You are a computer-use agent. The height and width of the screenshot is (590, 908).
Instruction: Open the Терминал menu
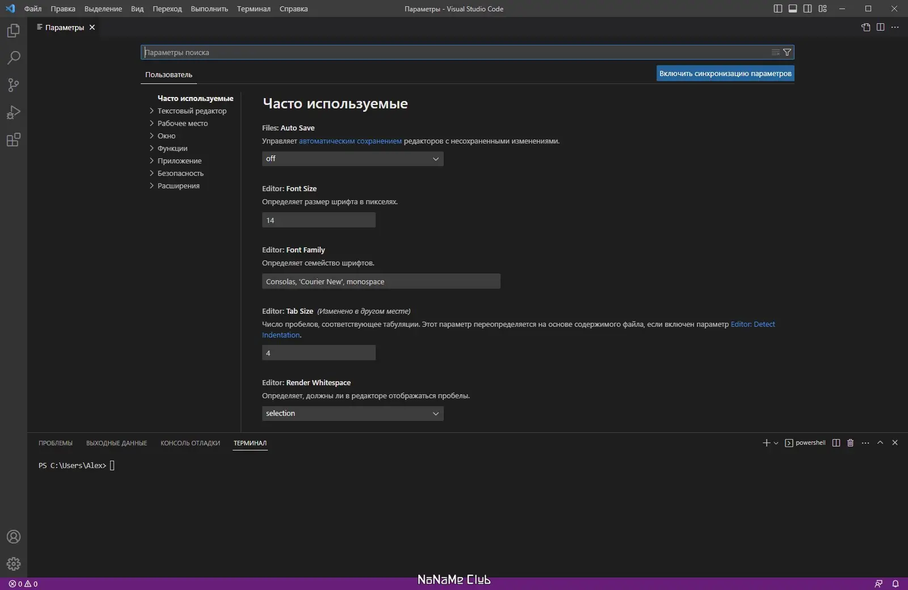253,9
